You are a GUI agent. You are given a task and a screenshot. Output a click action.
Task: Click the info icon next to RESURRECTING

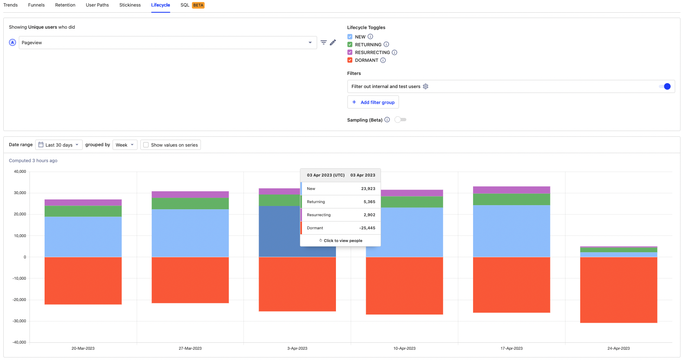pyautogui.click(x=394, y=52)
